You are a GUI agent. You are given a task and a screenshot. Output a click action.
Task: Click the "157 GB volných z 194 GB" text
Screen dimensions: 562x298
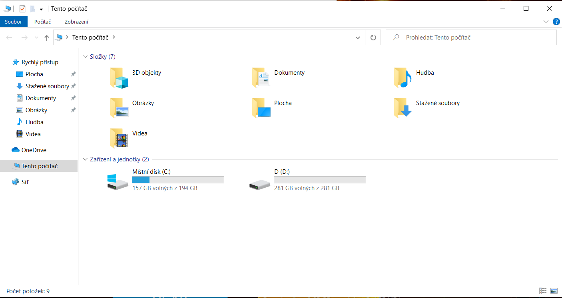(165, 188)
